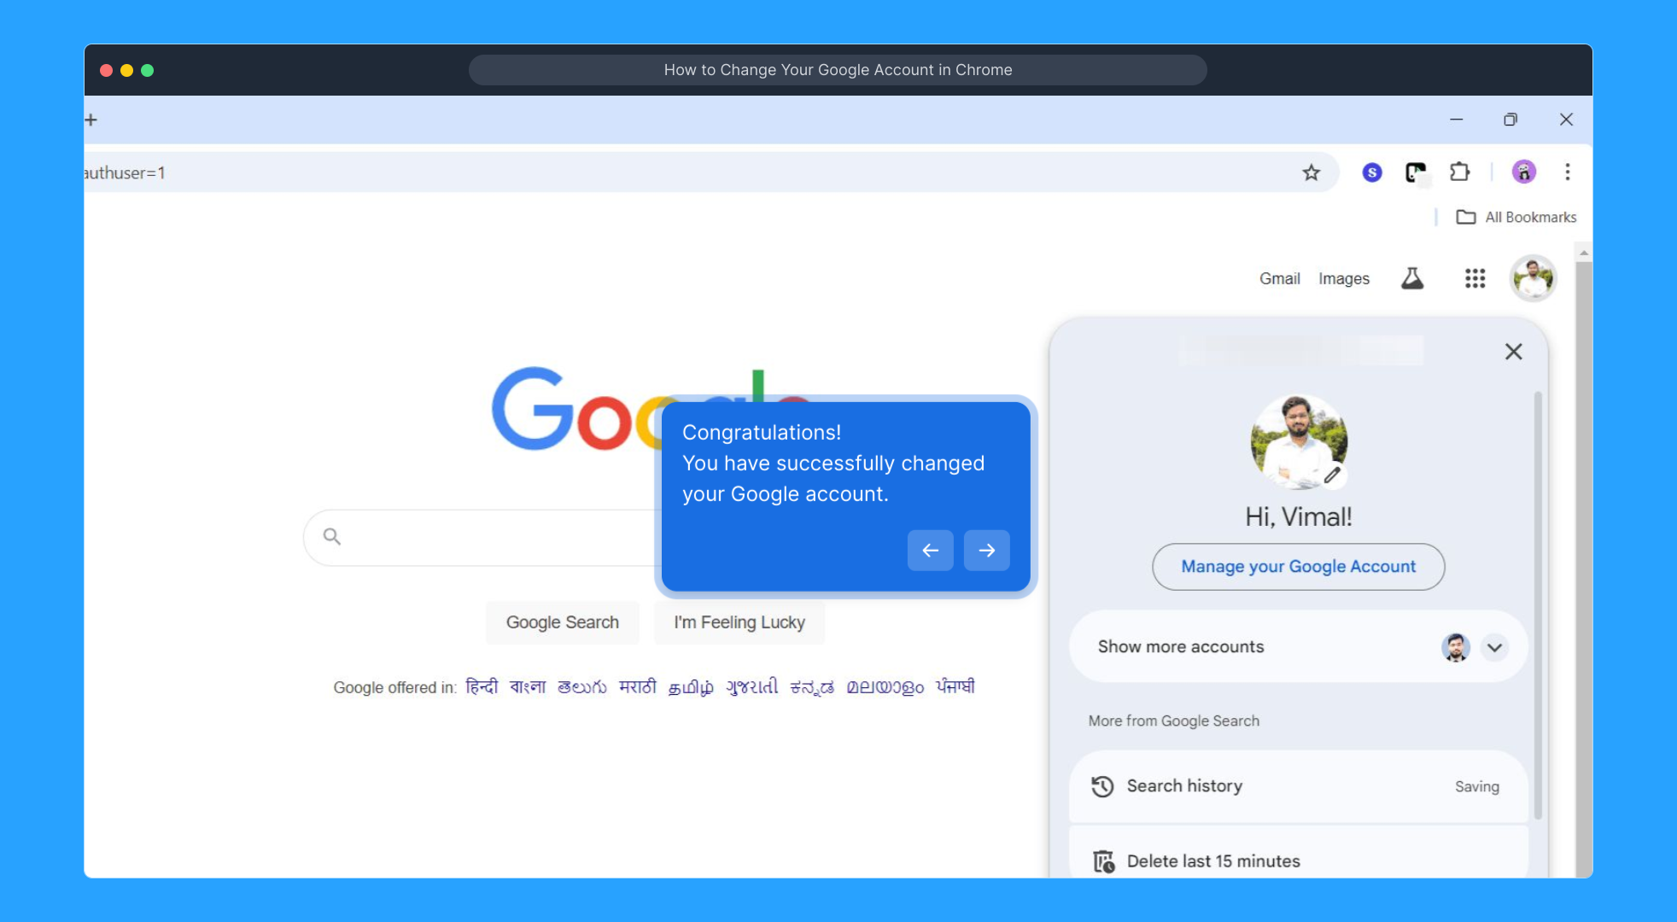Open All Bookmarks folder
The image size is (1677, 922).
1516,217
